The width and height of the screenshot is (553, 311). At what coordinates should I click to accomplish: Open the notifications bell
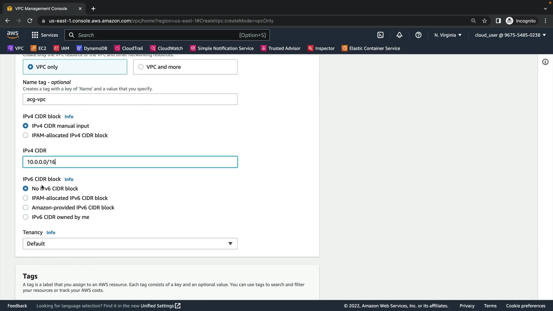(x=399, y=35)
